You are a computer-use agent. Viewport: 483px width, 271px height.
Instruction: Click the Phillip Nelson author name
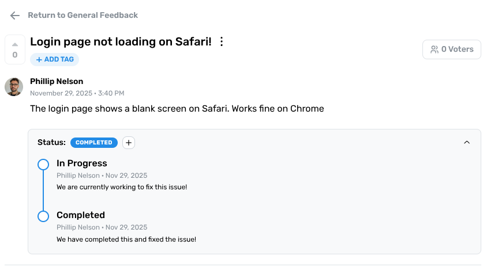[x=57, y=81]
